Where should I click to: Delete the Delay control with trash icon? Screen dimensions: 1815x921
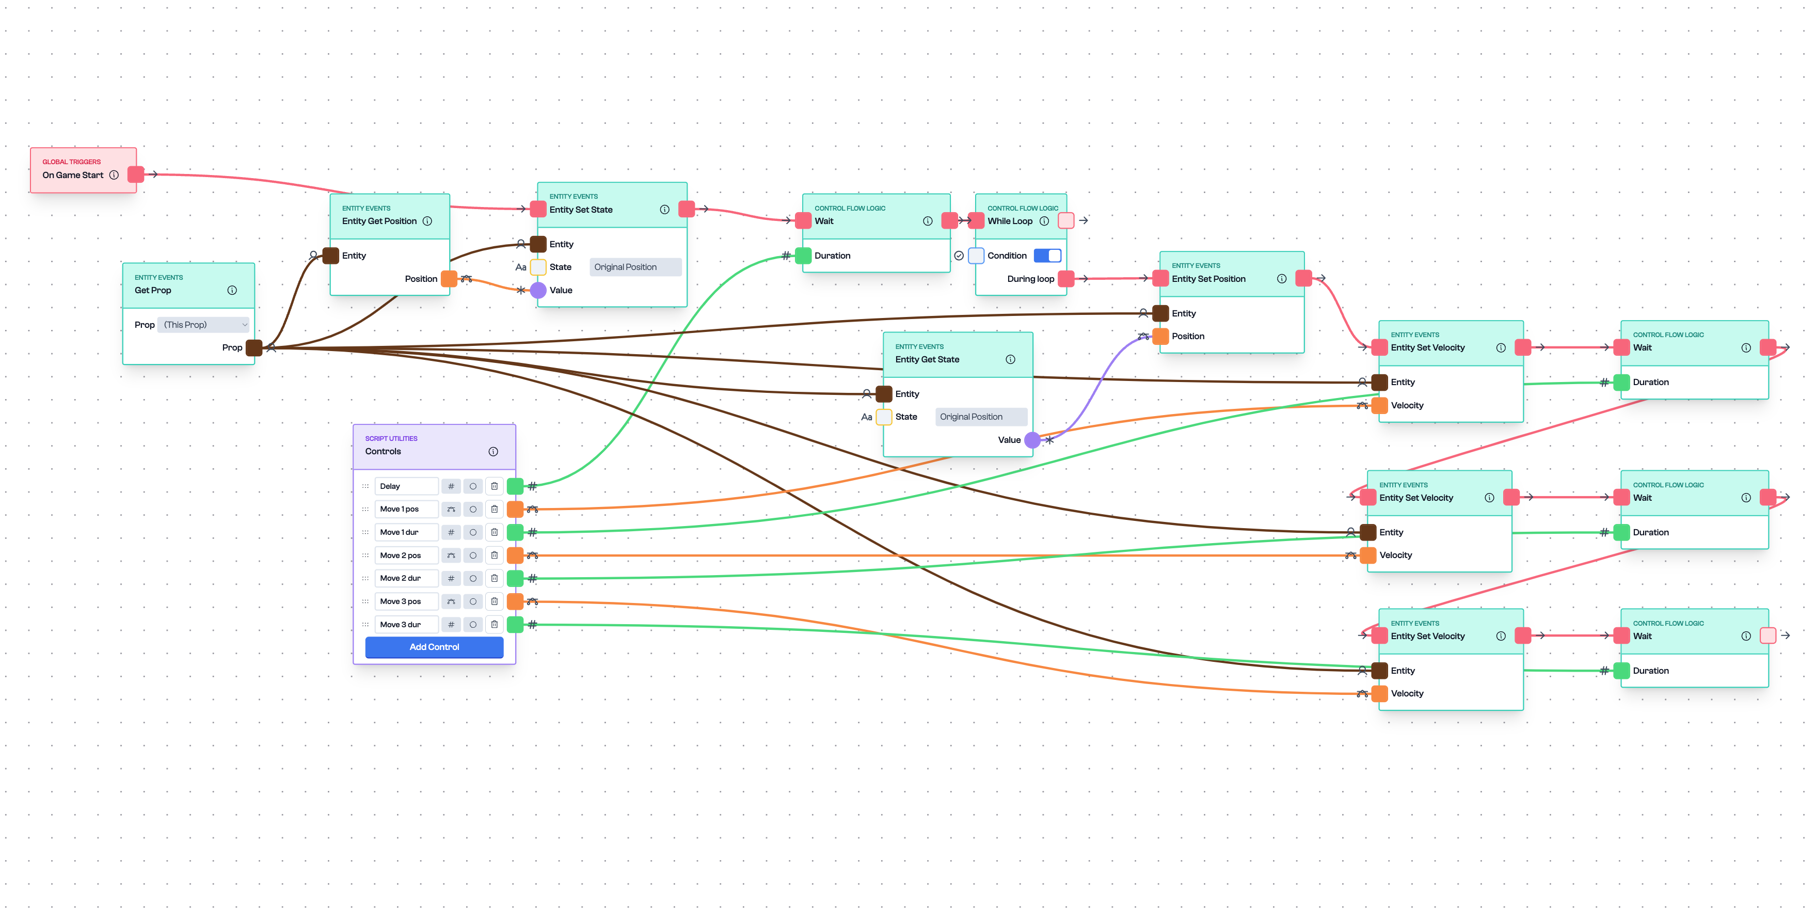(495, 486)
